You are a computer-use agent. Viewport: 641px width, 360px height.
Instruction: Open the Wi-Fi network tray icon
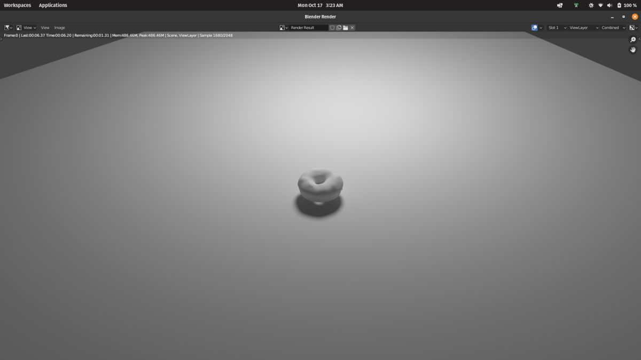600,5
